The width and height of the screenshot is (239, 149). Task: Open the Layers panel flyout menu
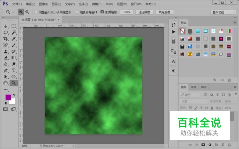(235, 87)
